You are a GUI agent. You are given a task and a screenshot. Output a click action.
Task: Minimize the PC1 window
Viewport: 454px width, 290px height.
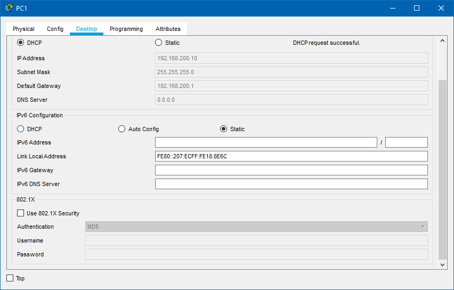pos(393,8)
